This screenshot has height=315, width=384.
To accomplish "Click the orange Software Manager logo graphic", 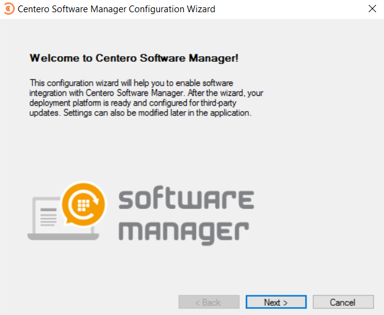I will click(84, 203).
